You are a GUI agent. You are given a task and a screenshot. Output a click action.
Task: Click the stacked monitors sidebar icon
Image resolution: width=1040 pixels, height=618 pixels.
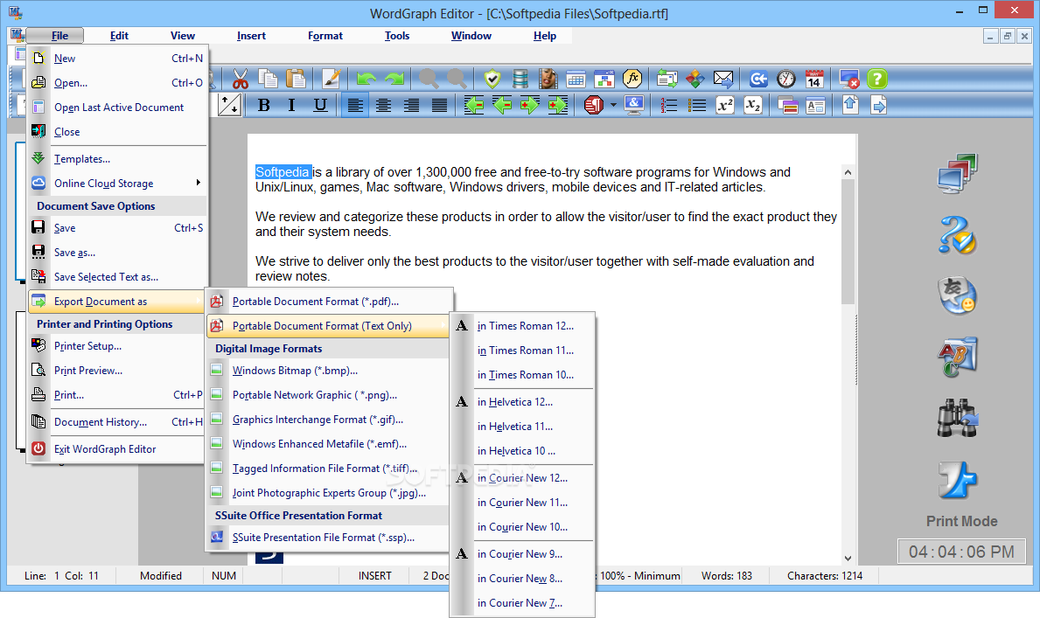click(957, 173)
